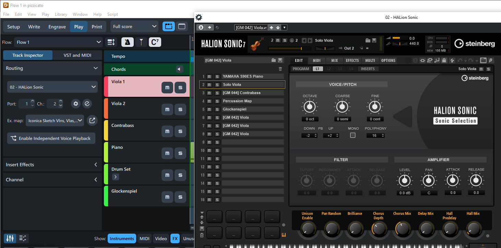
Task: Open endpoint settings gear icon
Action: (76, 104)
